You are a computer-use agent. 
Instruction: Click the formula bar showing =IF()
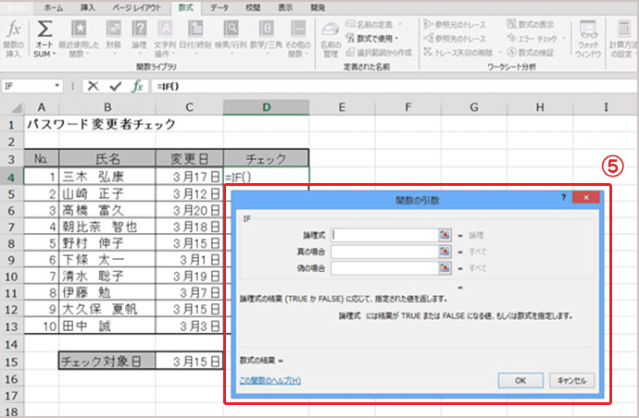point(394,86)
